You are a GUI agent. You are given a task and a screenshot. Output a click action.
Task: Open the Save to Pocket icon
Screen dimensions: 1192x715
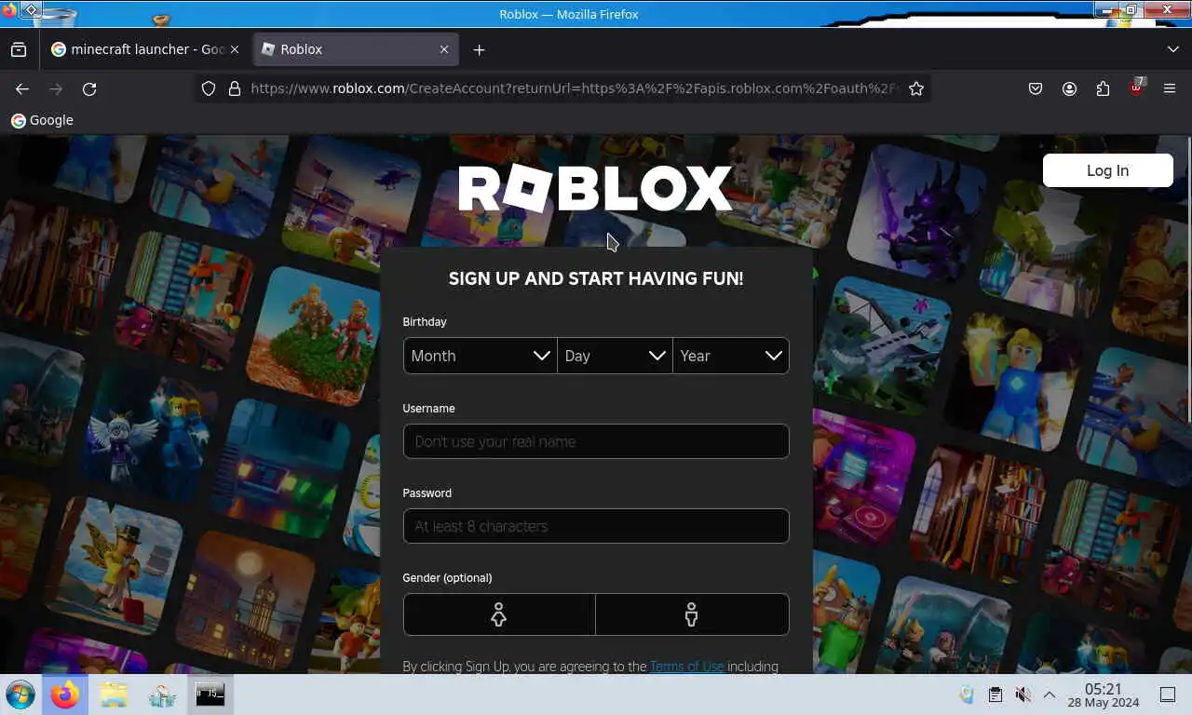click(1036, 88)
